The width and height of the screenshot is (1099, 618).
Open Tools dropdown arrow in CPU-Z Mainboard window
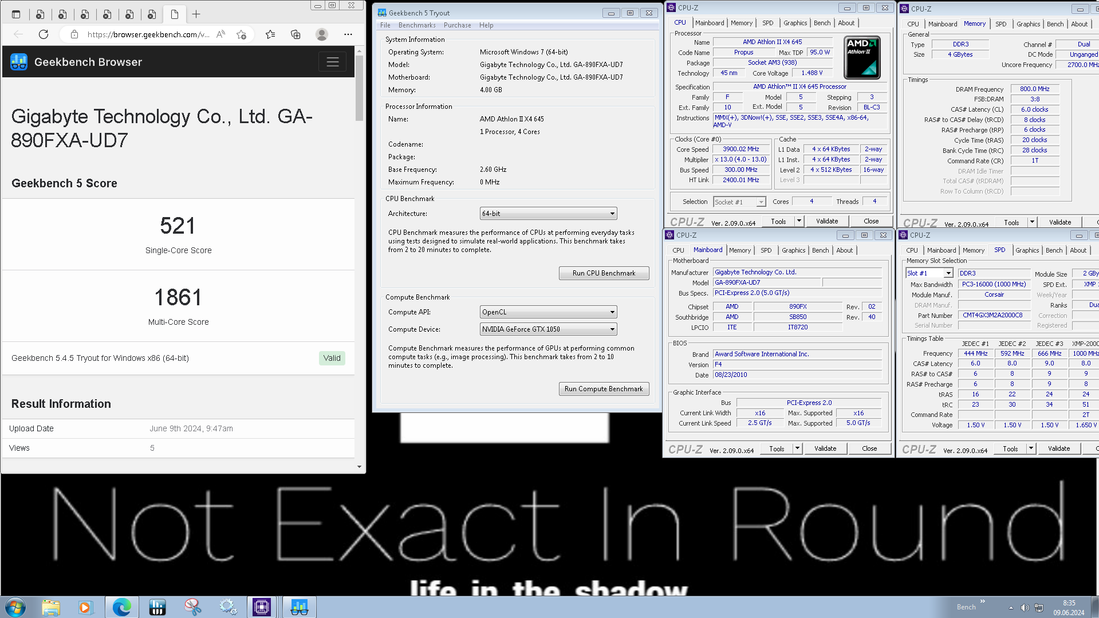point(797,448)
